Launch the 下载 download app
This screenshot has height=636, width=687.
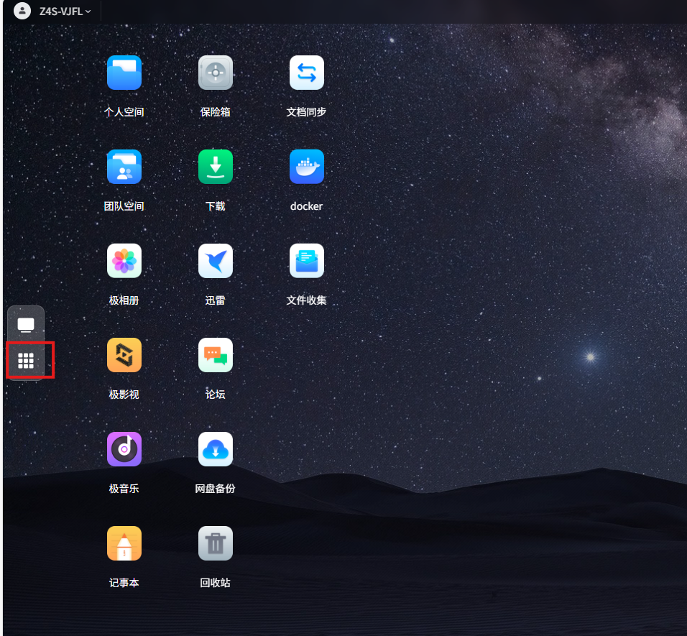click(215, 167)
